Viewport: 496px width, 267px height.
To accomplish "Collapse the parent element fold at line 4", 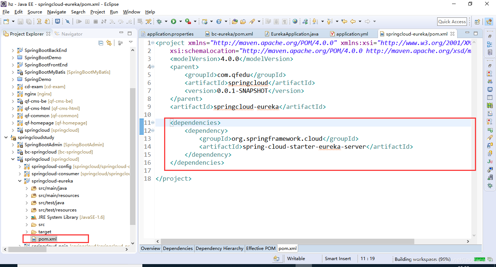I will coord(153,67).
